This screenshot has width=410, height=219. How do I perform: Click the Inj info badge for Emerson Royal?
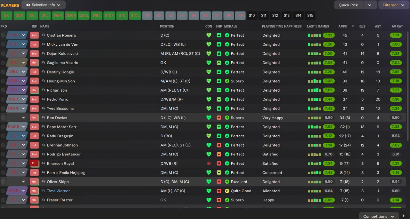(x=34, y=163)
